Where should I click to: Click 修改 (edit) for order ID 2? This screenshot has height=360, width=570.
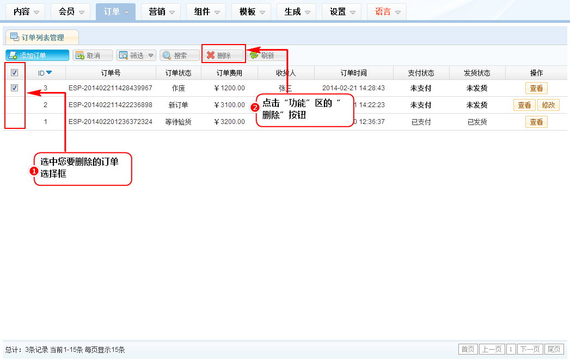548,105
